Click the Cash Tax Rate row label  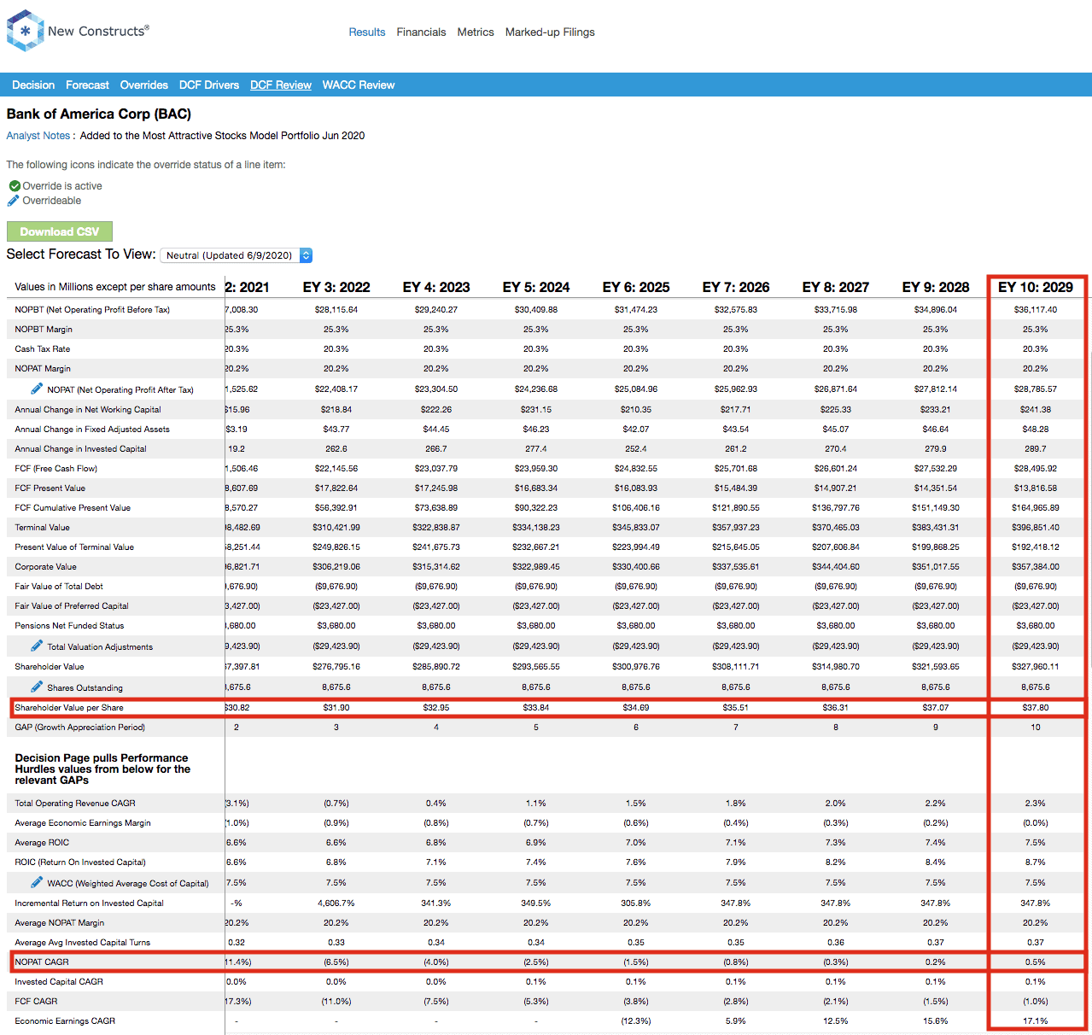coord(43,349)
